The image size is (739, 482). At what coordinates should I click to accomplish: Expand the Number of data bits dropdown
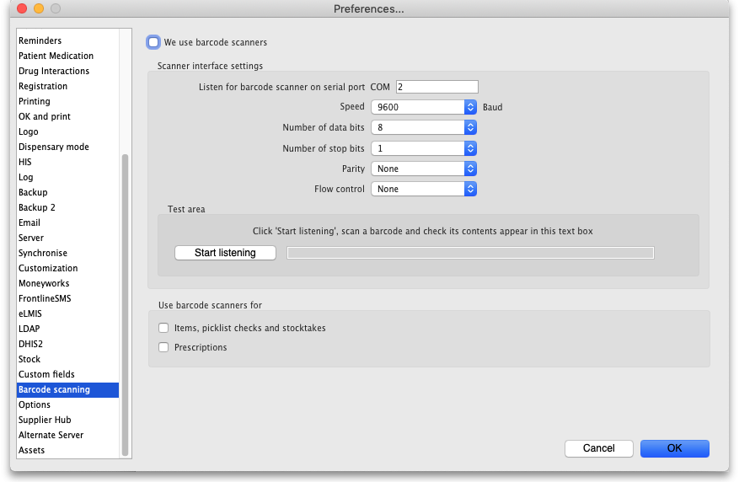[424, 127]
